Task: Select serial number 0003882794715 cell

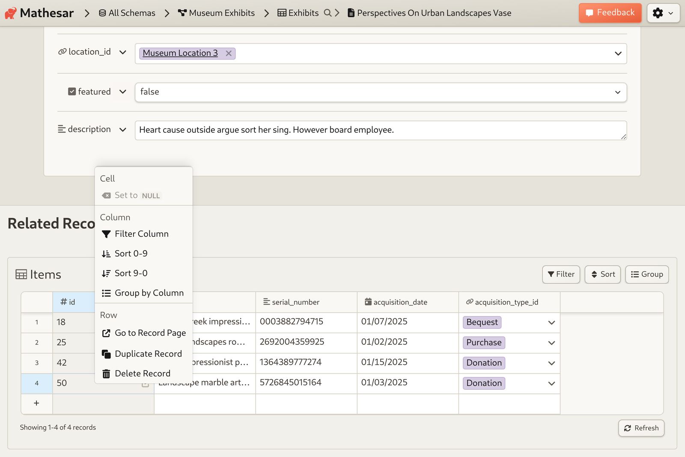Action: (x=306, y=322)
